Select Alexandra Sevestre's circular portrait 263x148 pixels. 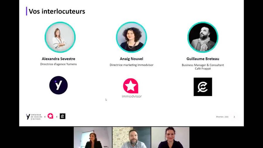tap(60, 37)
